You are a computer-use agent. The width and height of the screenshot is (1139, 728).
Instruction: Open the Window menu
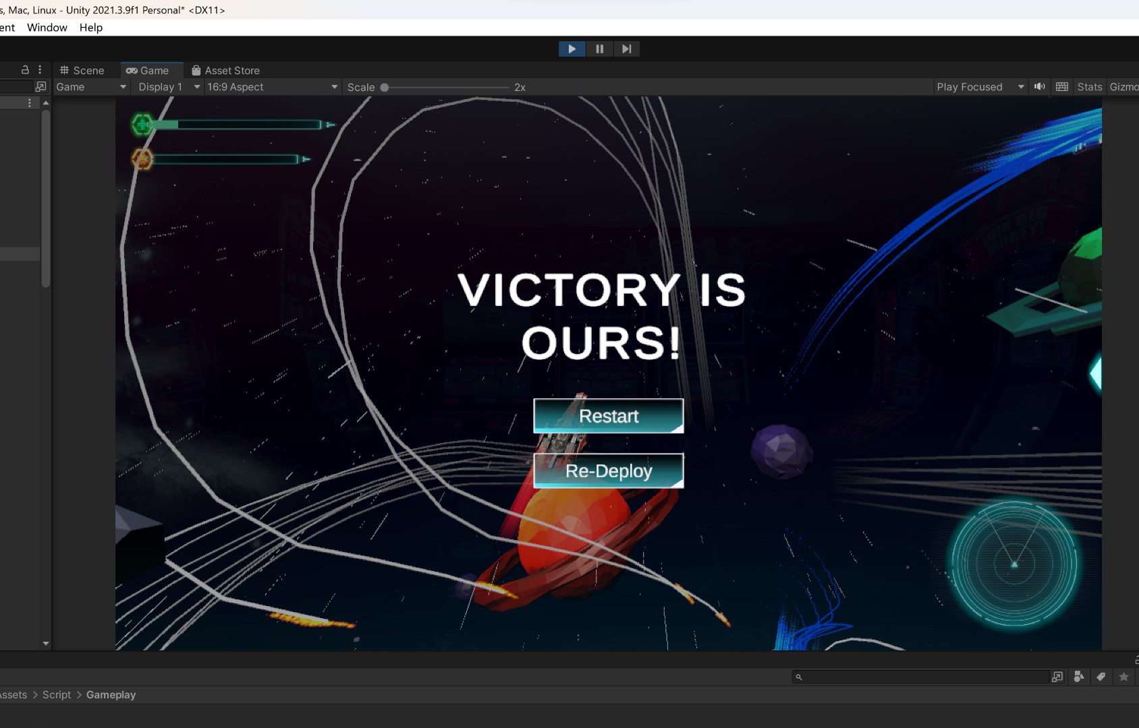[47, 28]
